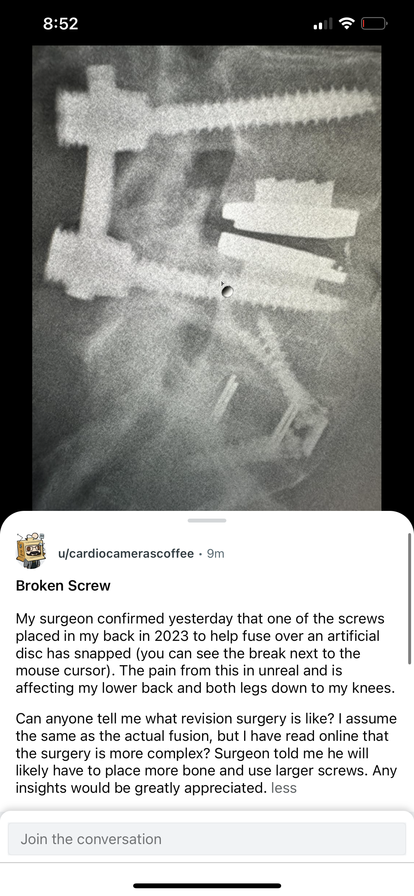Tap the low battery indicator icon
This screenshot has width=414, height=896.
pyautogui.click(x=374, y=24)
